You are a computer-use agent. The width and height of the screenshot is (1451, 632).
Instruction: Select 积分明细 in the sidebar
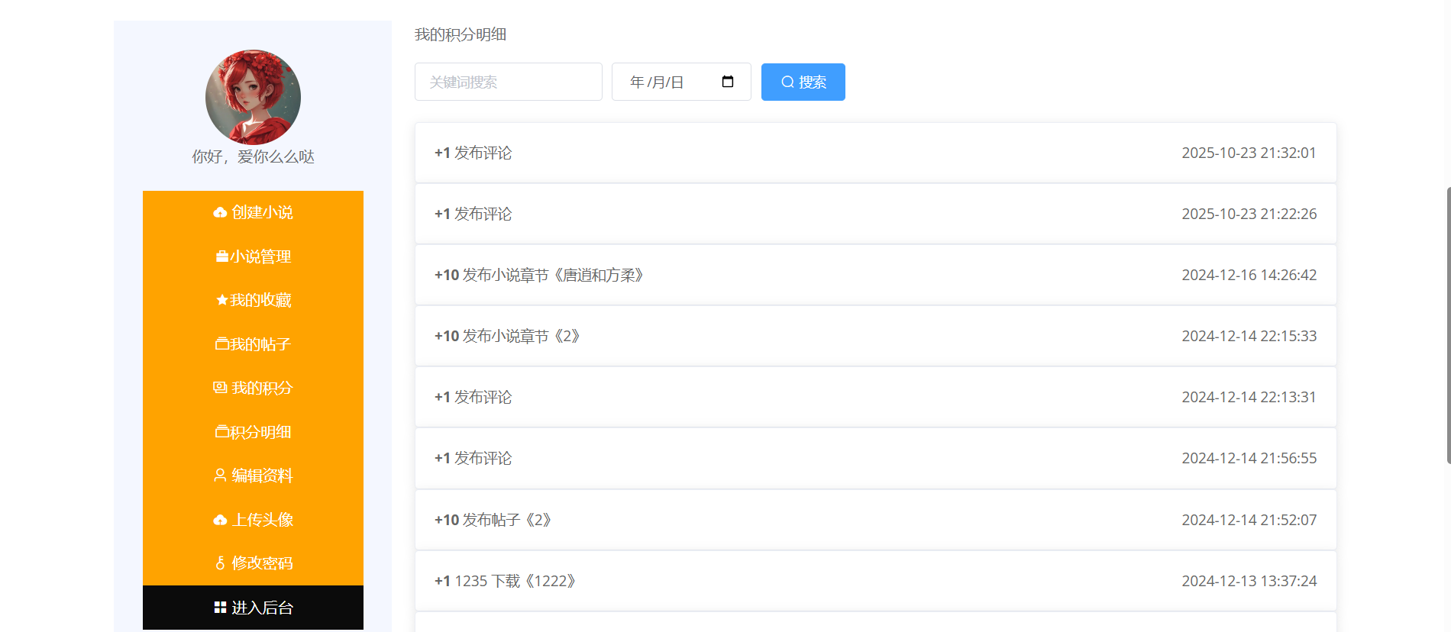(x=253, y=432)
